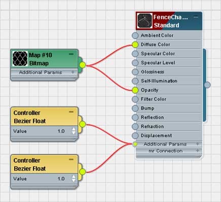Viewport: 221px width, 202px height.
Task: Open the chain-link Bitmap preview thumbnail
Action: coord(20,59)
